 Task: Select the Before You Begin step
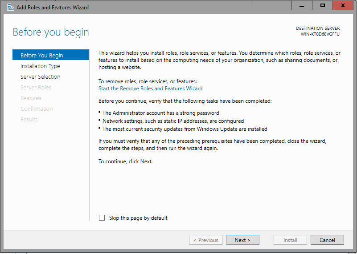coord(42,55)
